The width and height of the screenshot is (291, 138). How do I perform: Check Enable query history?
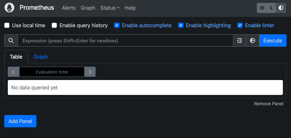tap(54, 25)
